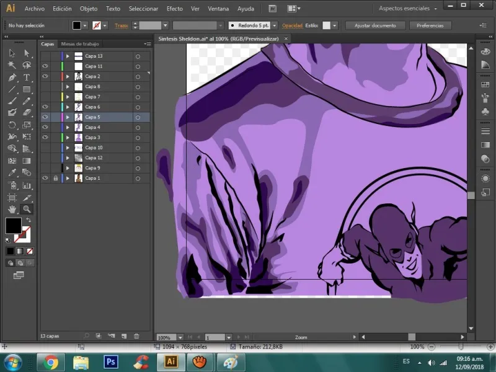Expand the Capa 5 layer contents
The height and width of the screenshot is (372, 496).
(68, 117)
